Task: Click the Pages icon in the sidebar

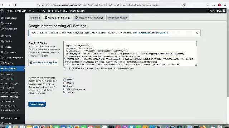Action: 2,47
